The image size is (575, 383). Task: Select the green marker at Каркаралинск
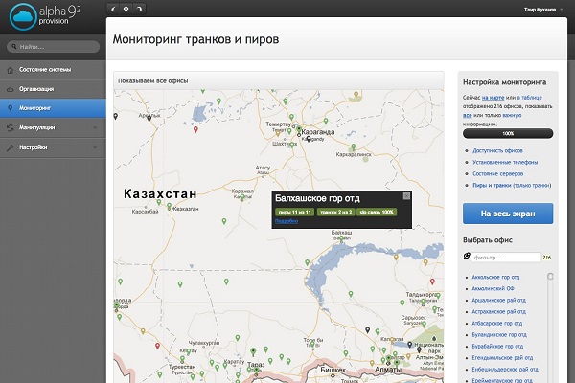pyautogui.click(x=353, y=146)
